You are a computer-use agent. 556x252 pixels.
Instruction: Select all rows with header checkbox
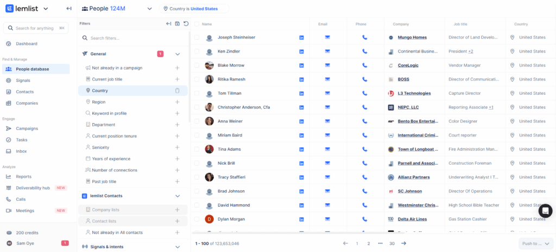click(197, 24)
